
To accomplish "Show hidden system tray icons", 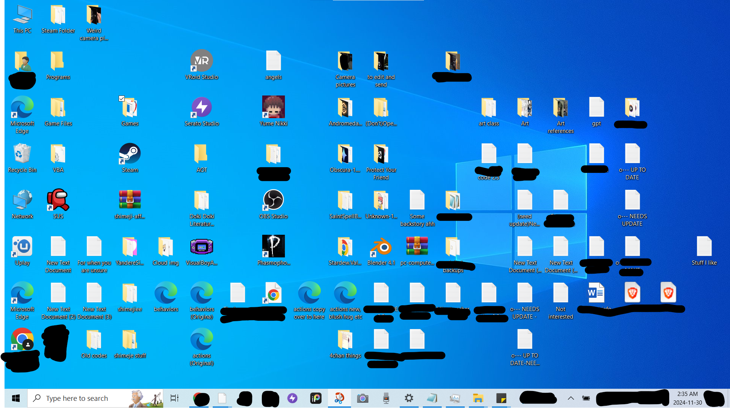I will (571, 398).
